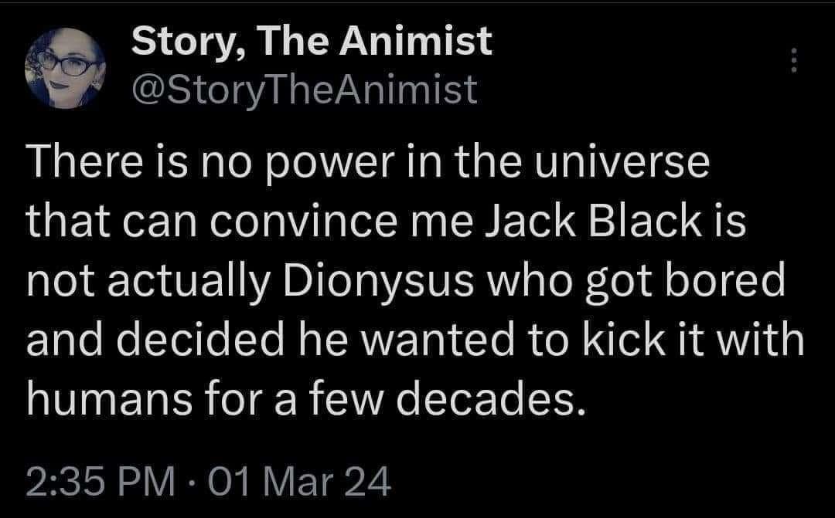Screen dimensions: 835x518
Task: Open the three-dot more options menu
Action: pos(791,61)
